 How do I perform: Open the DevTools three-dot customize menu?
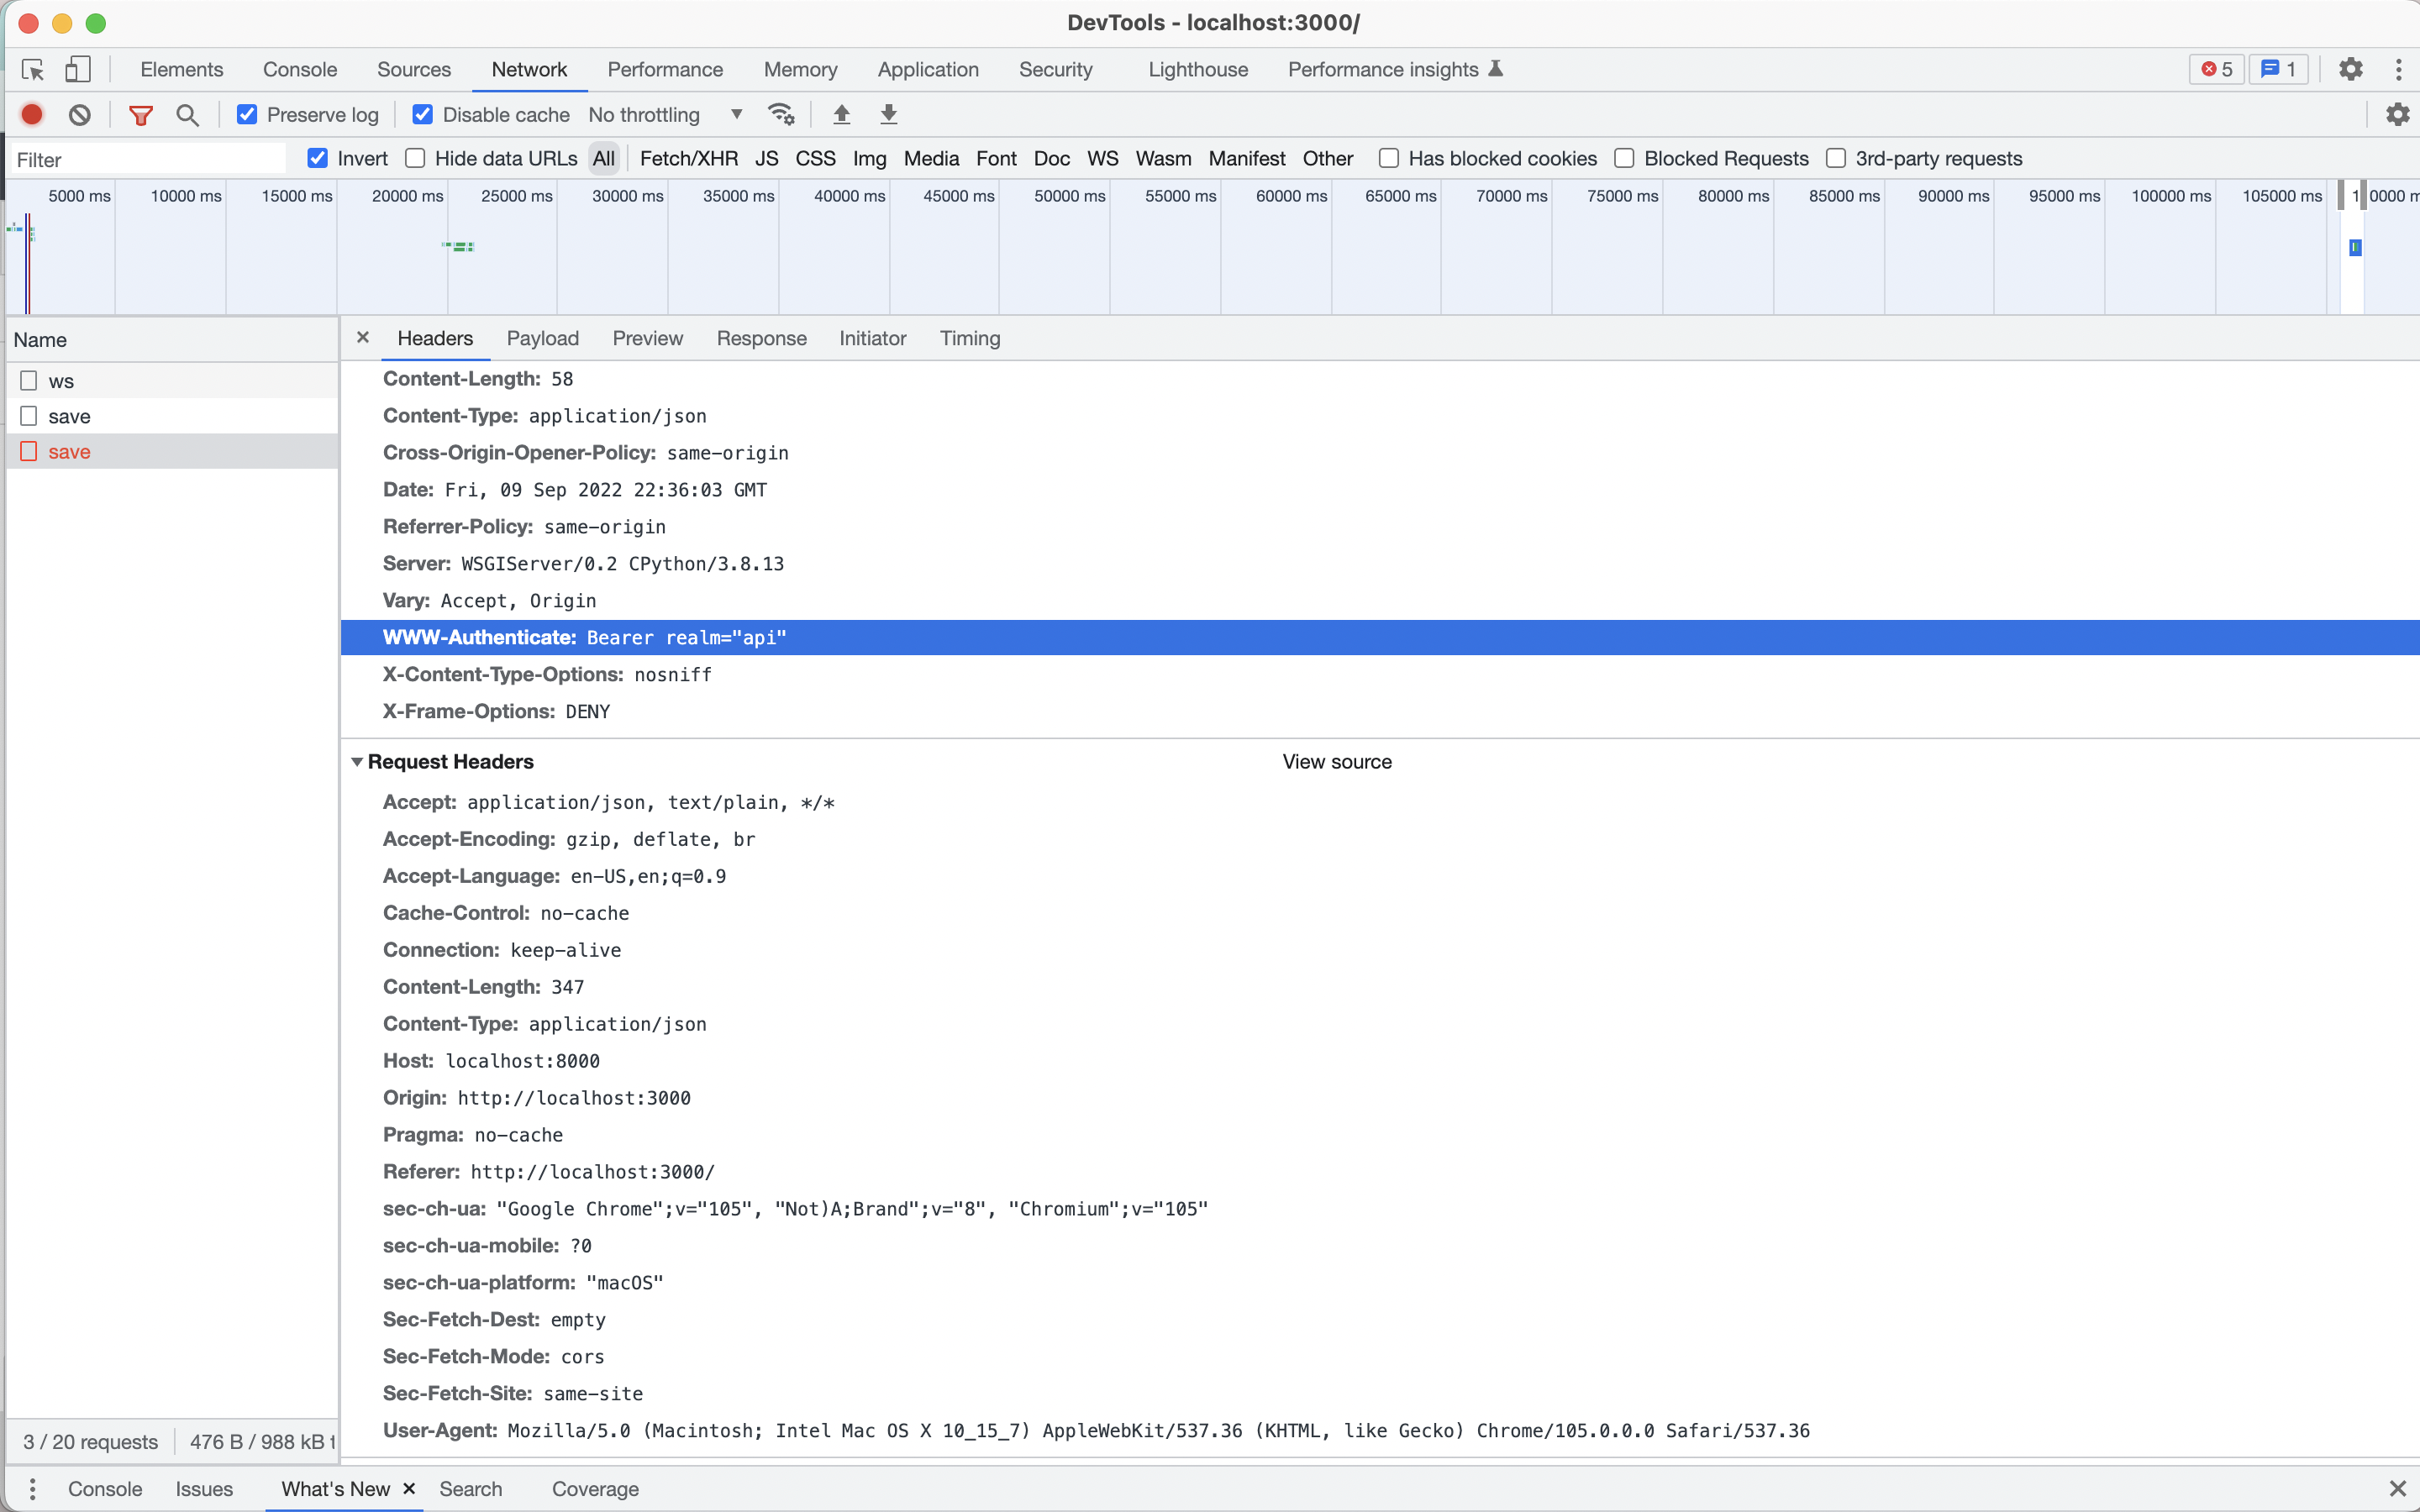(x=2398, y=70)
